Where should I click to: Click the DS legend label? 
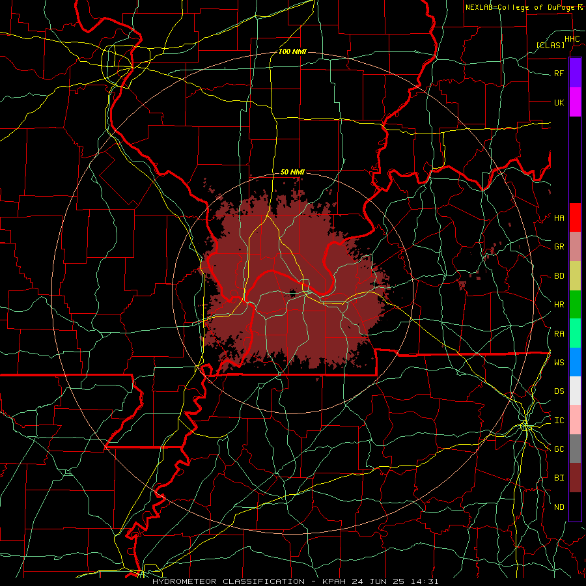559,391
